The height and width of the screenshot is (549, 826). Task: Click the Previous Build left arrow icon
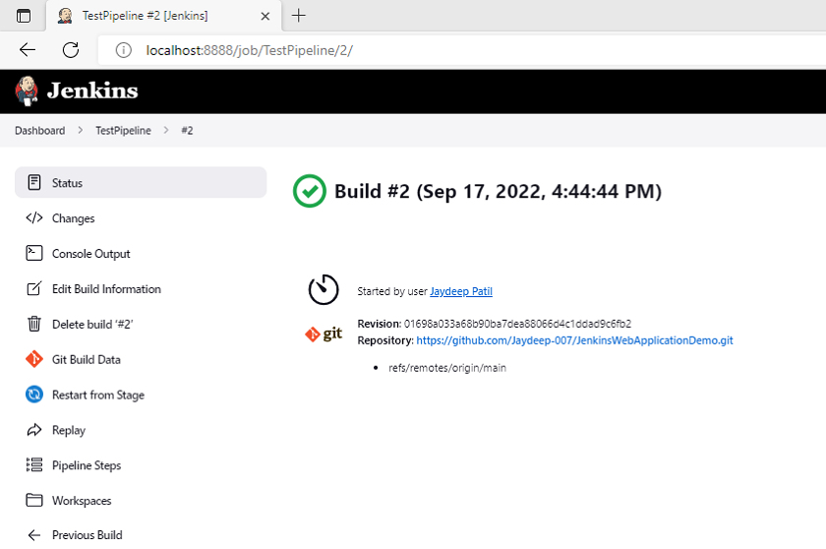34,535
